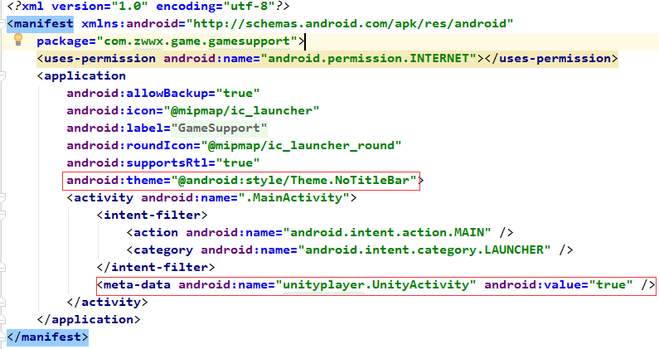659x349 pixels.
Task: Click the unityplayer.UnityActivity meta-data name
Action: coord(379,285)
